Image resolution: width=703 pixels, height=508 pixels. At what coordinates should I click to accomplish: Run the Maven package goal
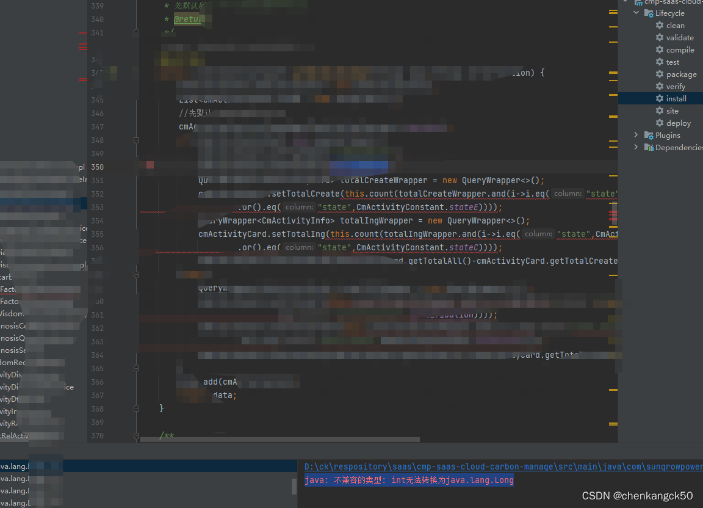point(679,74)
